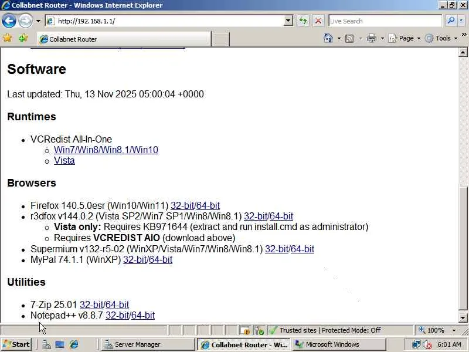
Task: Open a new blank tab
Action: 220,39
